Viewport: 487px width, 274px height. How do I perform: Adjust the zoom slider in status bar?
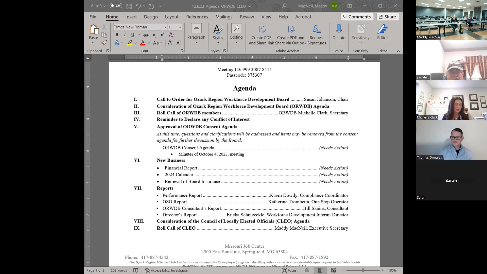coord(363,270)
